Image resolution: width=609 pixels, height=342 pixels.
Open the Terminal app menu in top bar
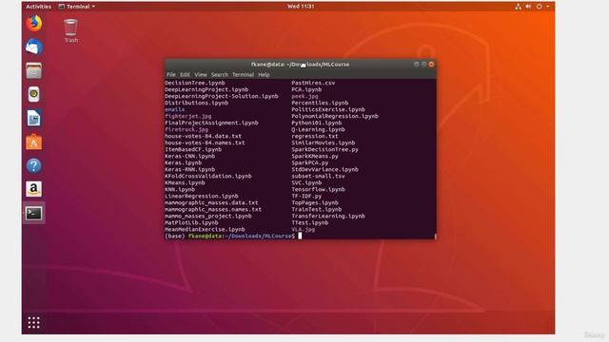pyautogui.click(x=76, y=7)
